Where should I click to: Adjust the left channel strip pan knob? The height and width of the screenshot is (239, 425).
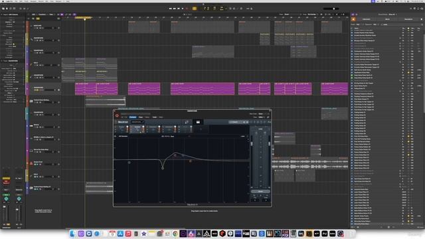[x=6, y=199]
